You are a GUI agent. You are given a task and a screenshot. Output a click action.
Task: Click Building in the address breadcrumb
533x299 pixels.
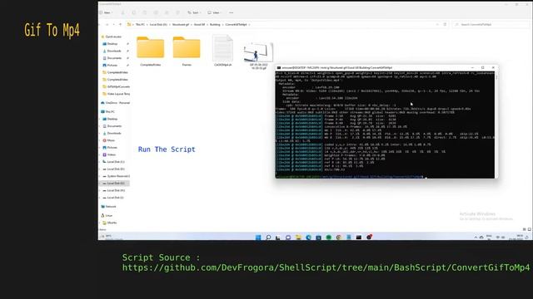[215, 24]
